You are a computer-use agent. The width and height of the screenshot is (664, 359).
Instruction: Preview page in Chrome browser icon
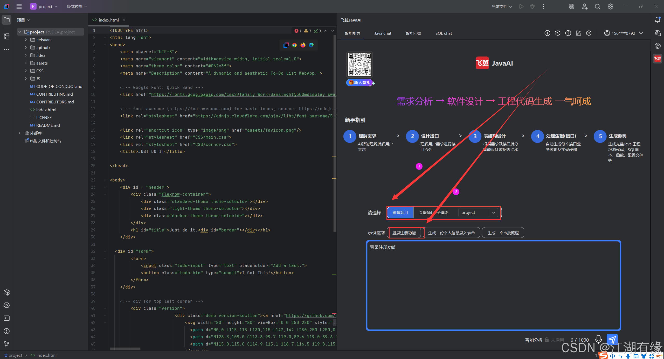(x=294, y=45)
